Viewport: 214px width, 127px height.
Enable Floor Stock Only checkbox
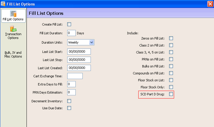pos(171,87)
